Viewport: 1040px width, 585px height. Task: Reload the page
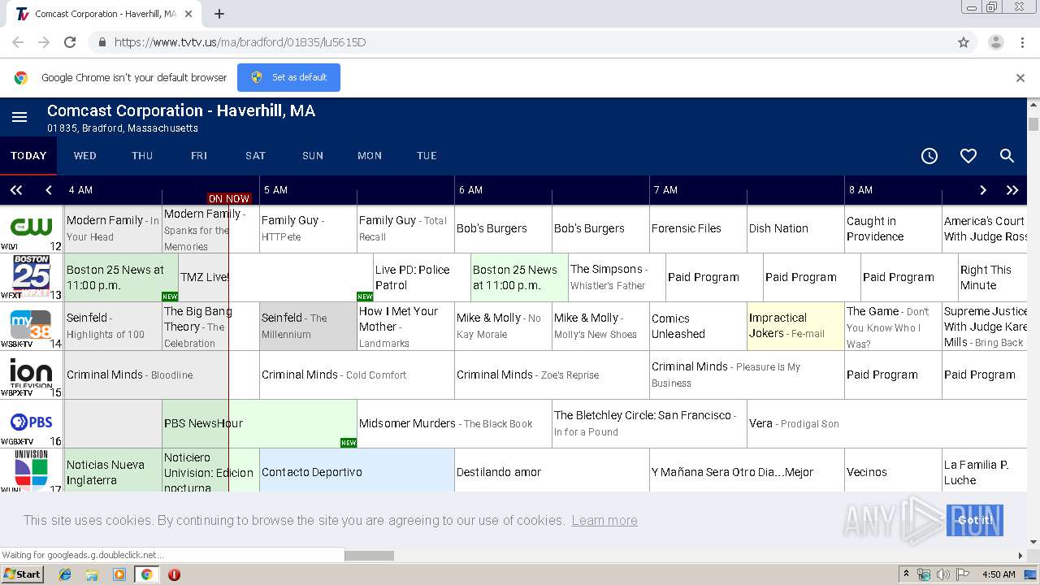[70, 42]
